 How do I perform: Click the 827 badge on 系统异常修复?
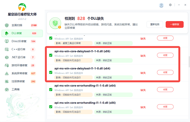pyautogui.click(x=33, y=73)
